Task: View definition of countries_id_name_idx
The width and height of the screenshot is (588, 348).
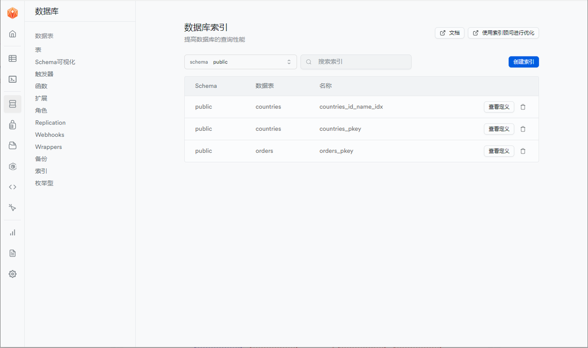Action: (x=499, y=107)
